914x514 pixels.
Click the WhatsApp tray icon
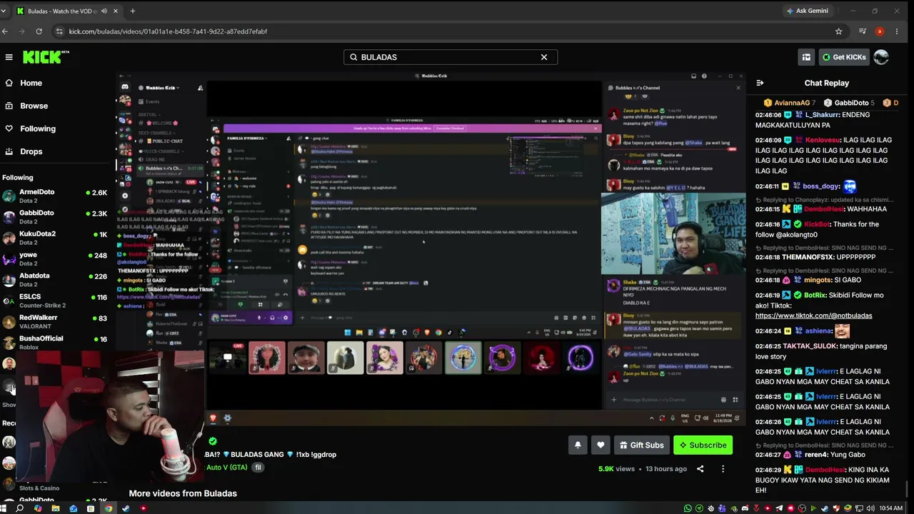[688, 508]
